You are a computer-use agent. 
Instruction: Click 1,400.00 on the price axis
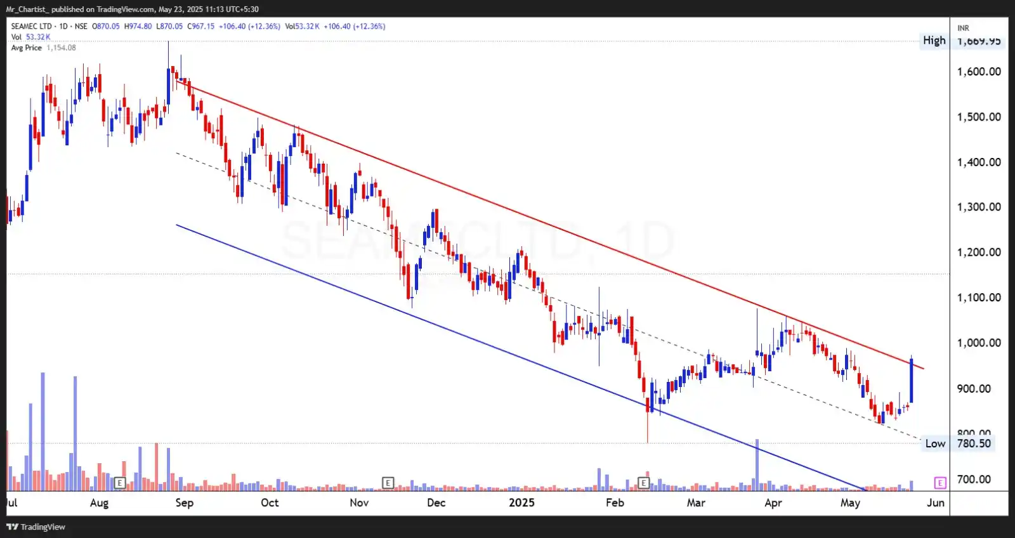[x=979, y=162]
